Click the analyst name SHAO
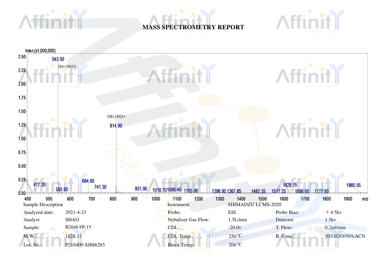 (72, 219)
